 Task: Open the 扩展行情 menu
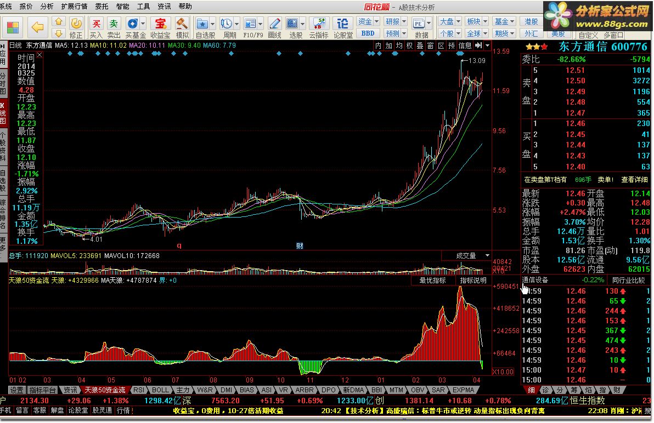[x=74, y=6]
